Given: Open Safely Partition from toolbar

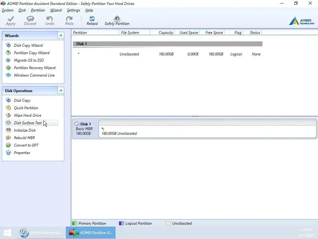Looking at the screenshot, I should pos(117,21).
